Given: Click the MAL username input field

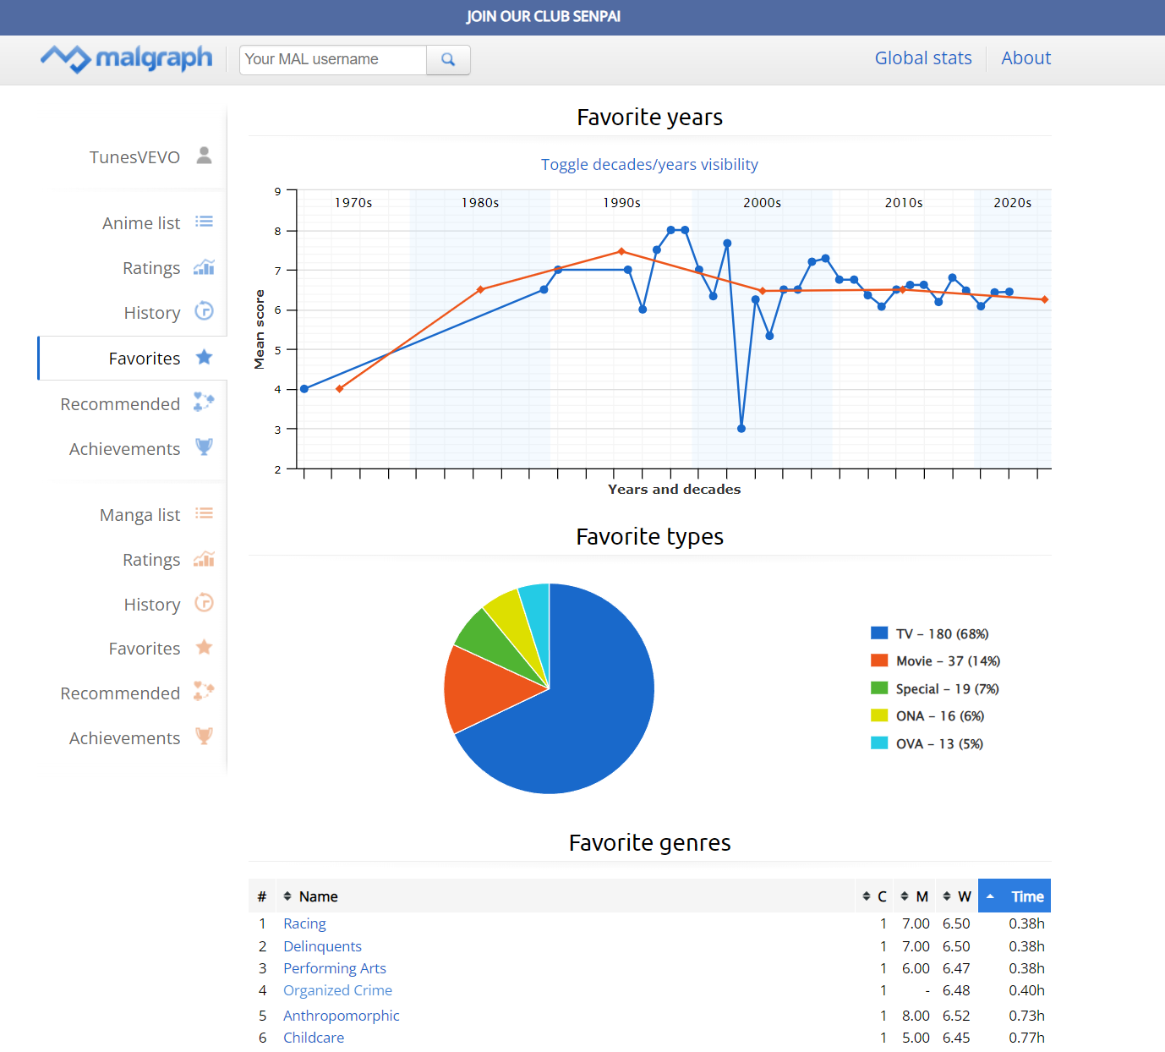Looking at the screenshot, I should 333,60.
